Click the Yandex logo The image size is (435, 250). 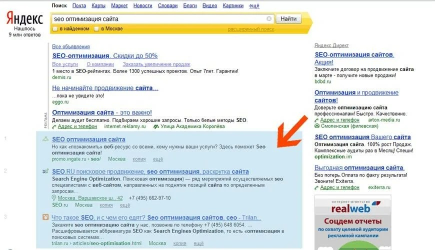click(24, 18)
